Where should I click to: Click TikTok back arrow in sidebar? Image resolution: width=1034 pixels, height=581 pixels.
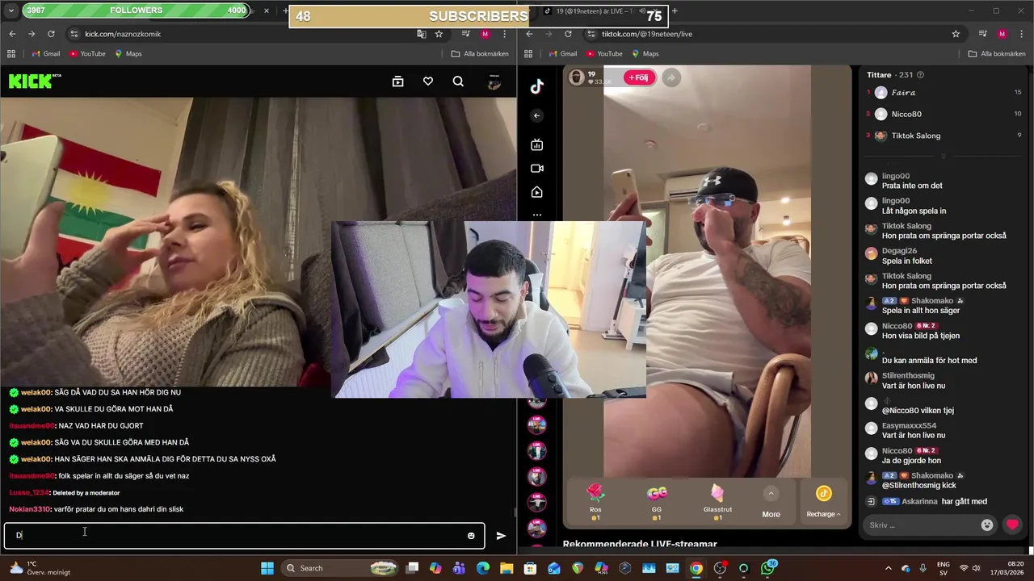tap(537, 116)
